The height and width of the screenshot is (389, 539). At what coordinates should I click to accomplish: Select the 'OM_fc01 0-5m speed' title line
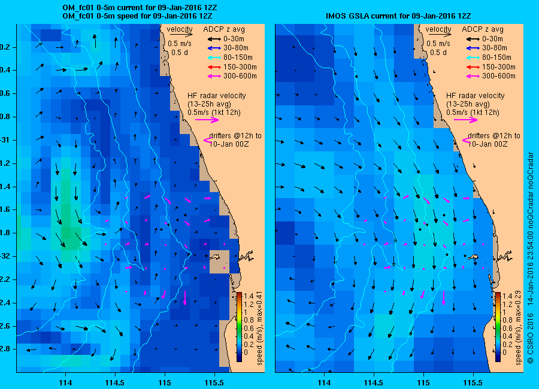[x=137, y=16]
